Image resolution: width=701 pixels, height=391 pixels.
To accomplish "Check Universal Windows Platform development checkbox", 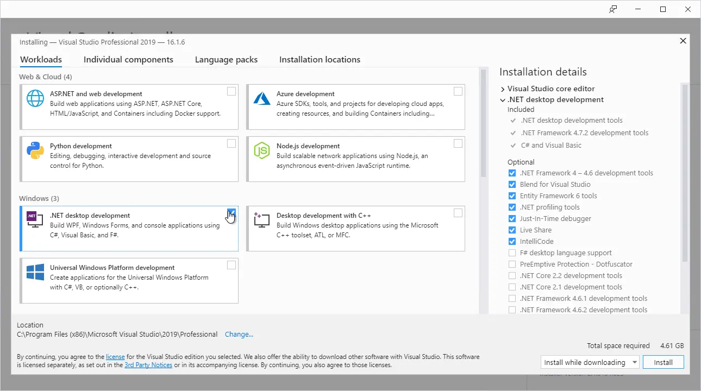I will [231, 265].
